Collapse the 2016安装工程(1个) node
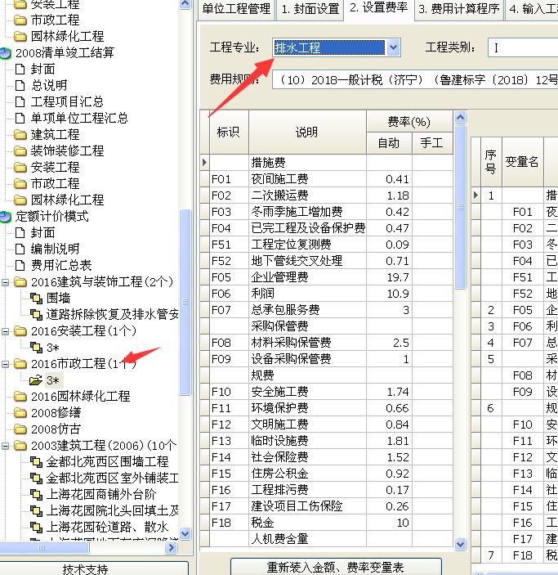 click(x=5, y=331)
